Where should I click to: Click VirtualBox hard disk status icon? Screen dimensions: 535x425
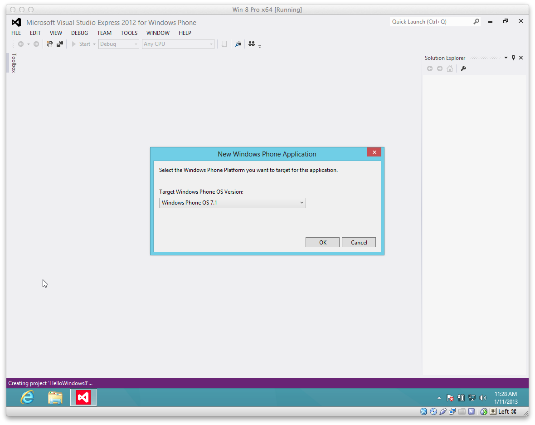[x=423, y=411]
